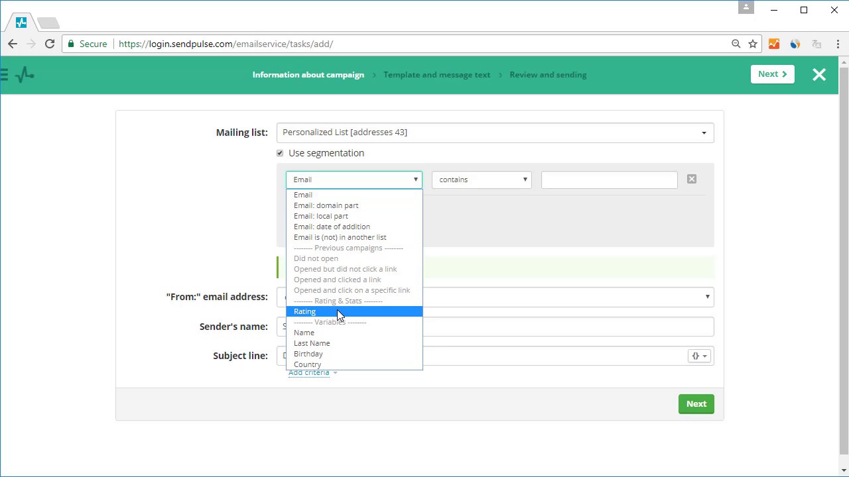Click Information about campaign step
Image resolution: width=849 pixels, height=477 pixels.
(308, 75)
